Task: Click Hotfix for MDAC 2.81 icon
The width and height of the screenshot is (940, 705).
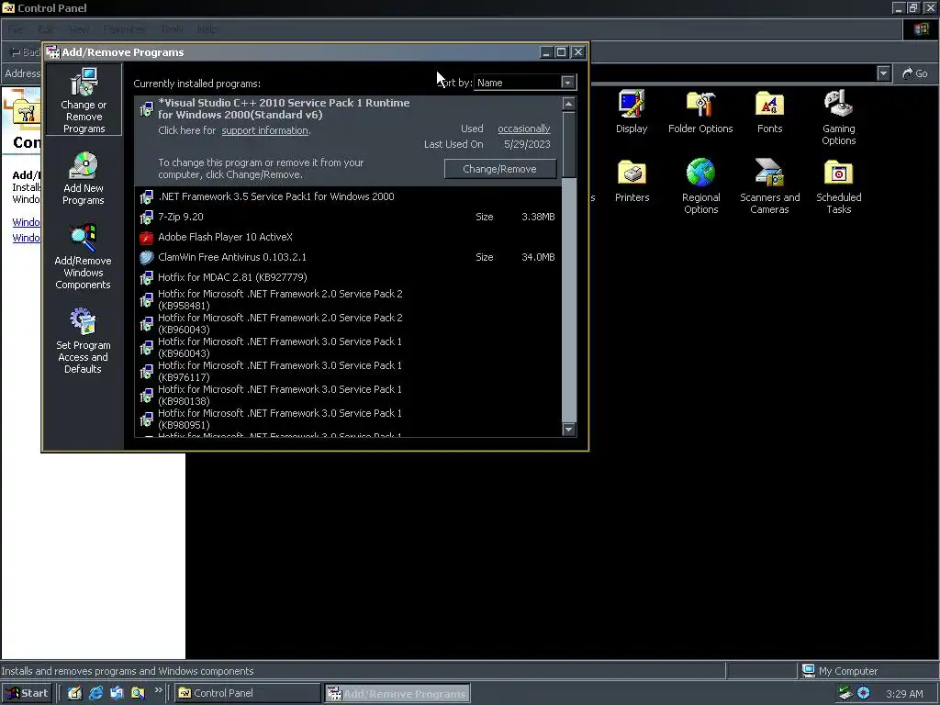Action: pos(146,277)
